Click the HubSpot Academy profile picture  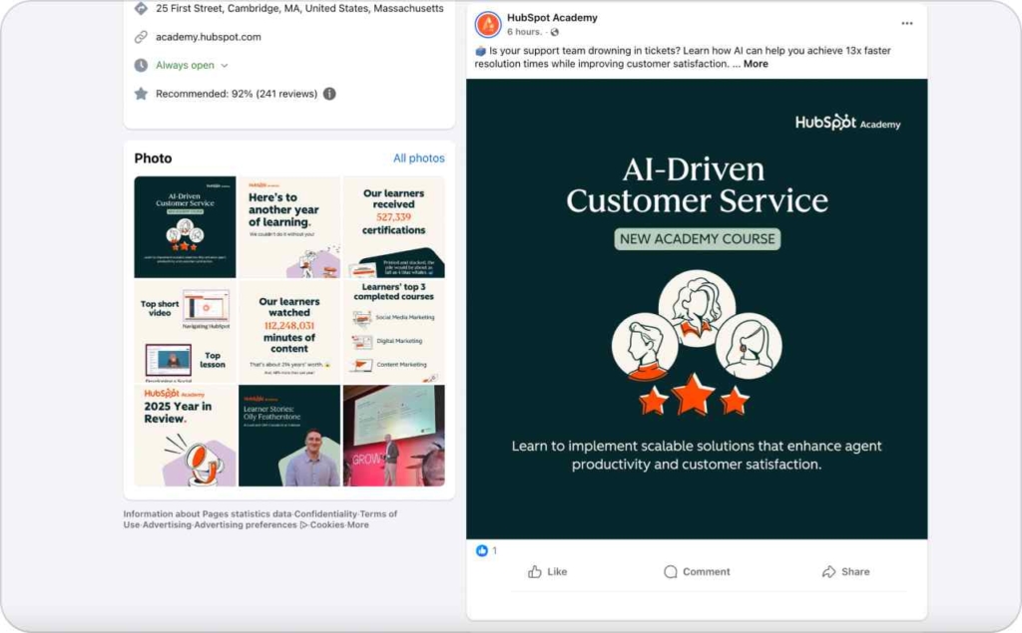[x=486, y=22]
